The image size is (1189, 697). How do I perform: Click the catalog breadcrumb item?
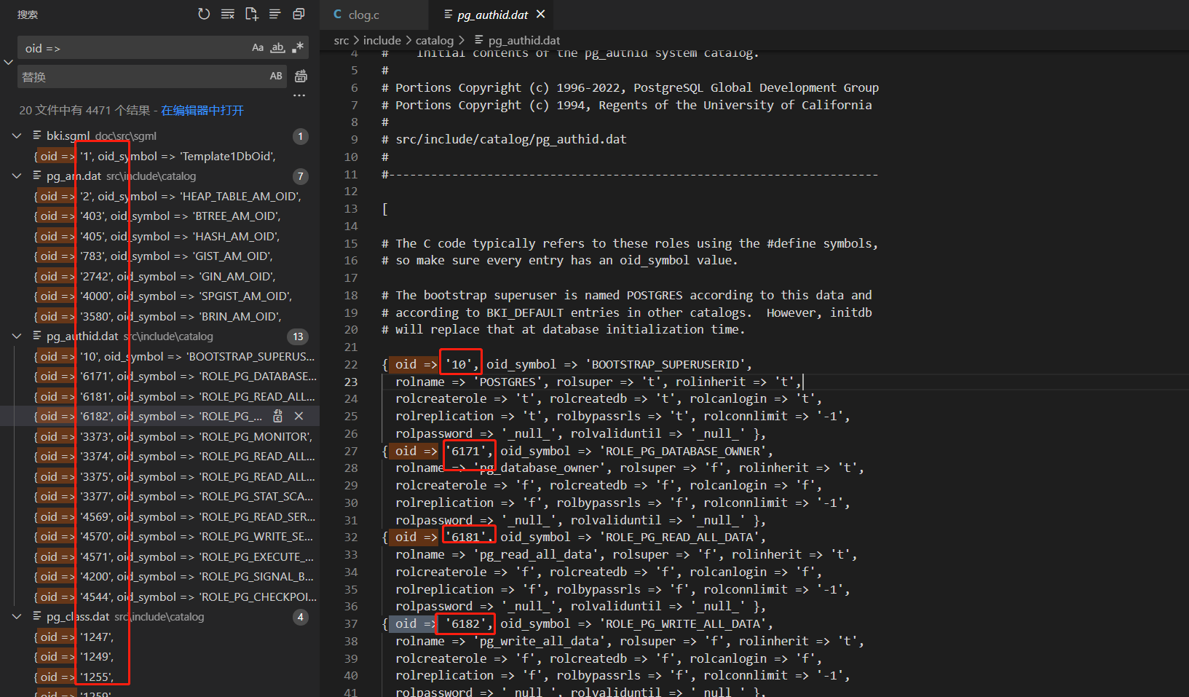435,40
